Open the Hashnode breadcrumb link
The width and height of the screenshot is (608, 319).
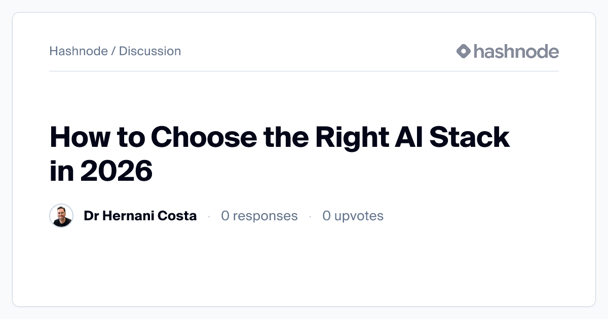point(79,51)
